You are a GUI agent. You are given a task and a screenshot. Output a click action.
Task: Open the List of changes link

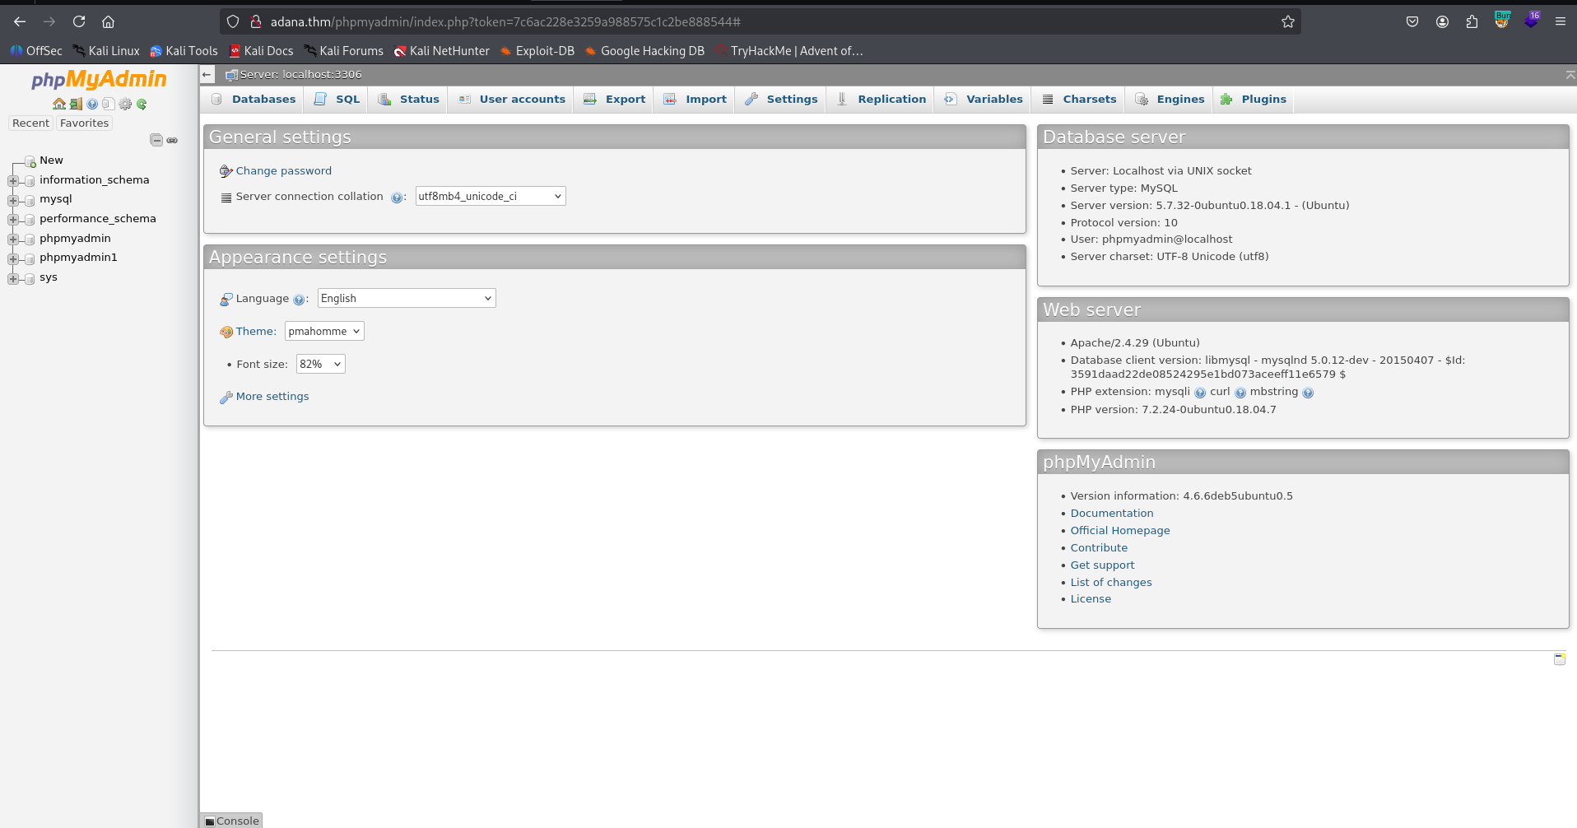tap(1110, 582)
